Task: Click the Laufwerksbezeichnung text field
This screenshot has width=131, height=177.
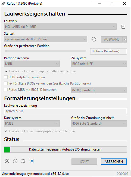Action: coord(65,111)
